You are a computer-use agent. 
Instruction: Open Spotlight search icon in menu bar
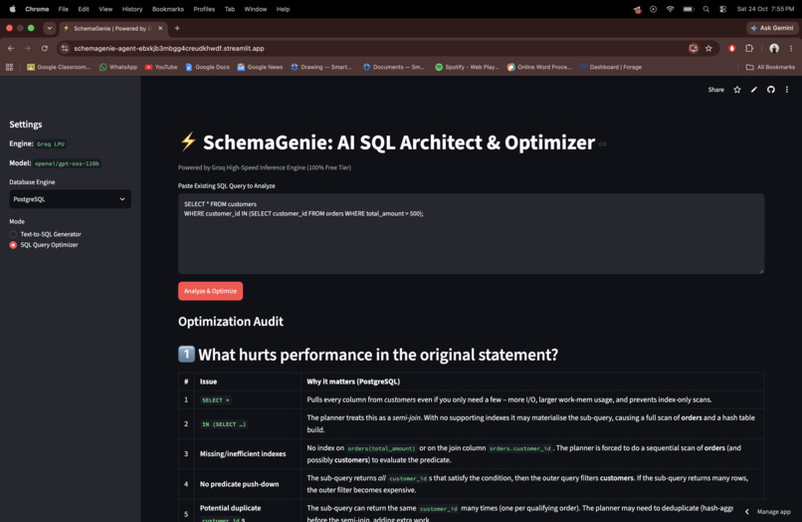tap(705, 9)
